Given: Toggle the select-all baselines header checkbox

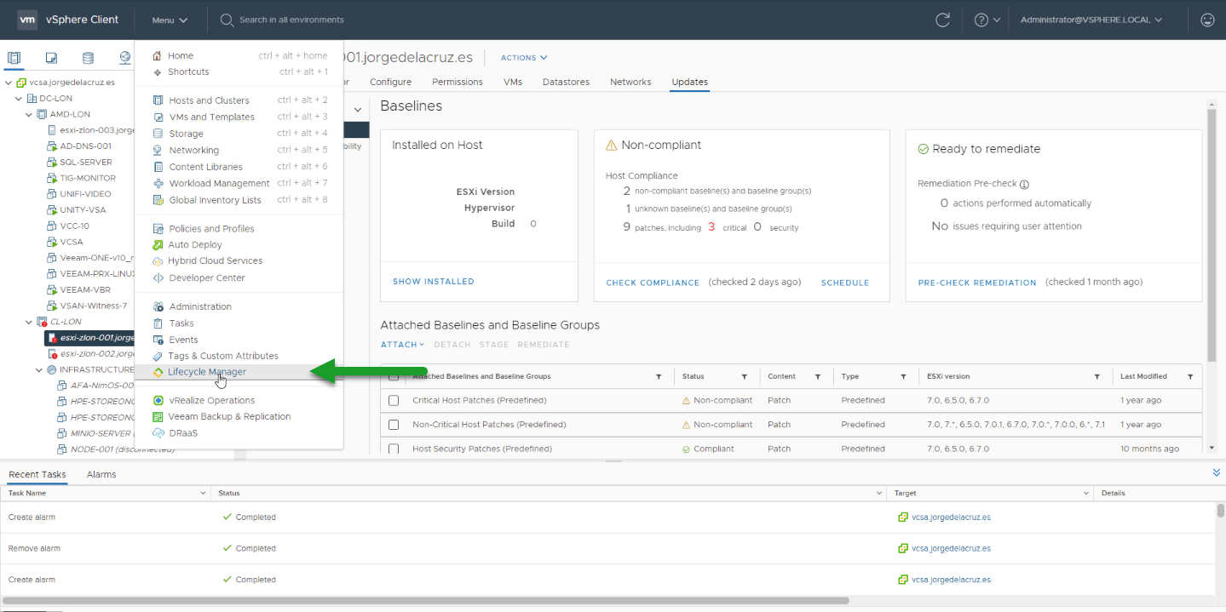Looking at the screenshot, I should pos(394,376).
